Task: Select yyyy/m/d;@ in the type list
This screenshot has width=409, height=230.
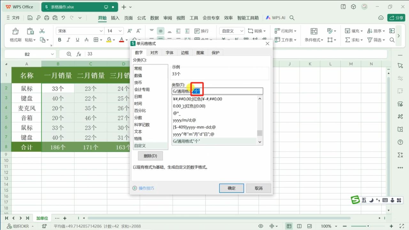Action: pos(214,120)
